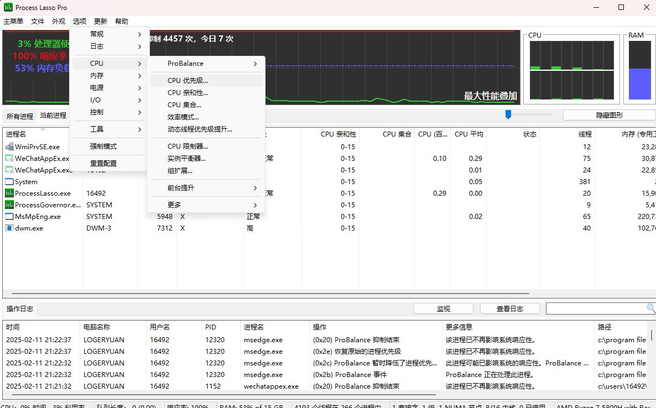The height and width of the screenshot is (408, 656).
Task: Open 实例平衡器... option
Action: (206, 159)
